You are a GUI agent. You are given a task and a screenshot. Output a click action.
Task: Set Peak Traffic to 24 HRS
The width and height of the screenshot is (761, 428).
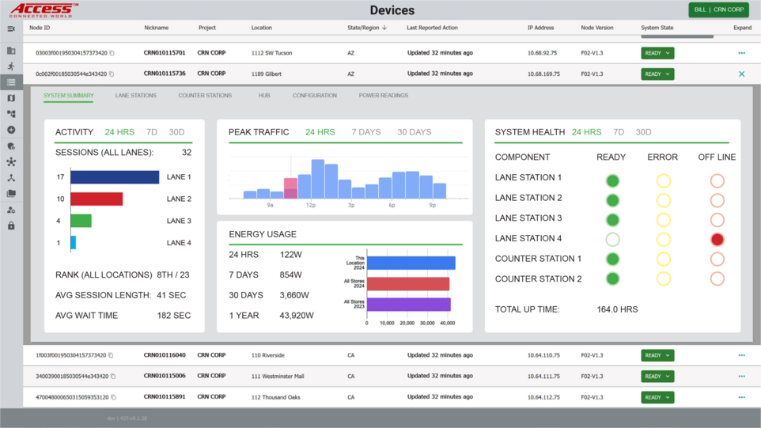tap(320, 132)
